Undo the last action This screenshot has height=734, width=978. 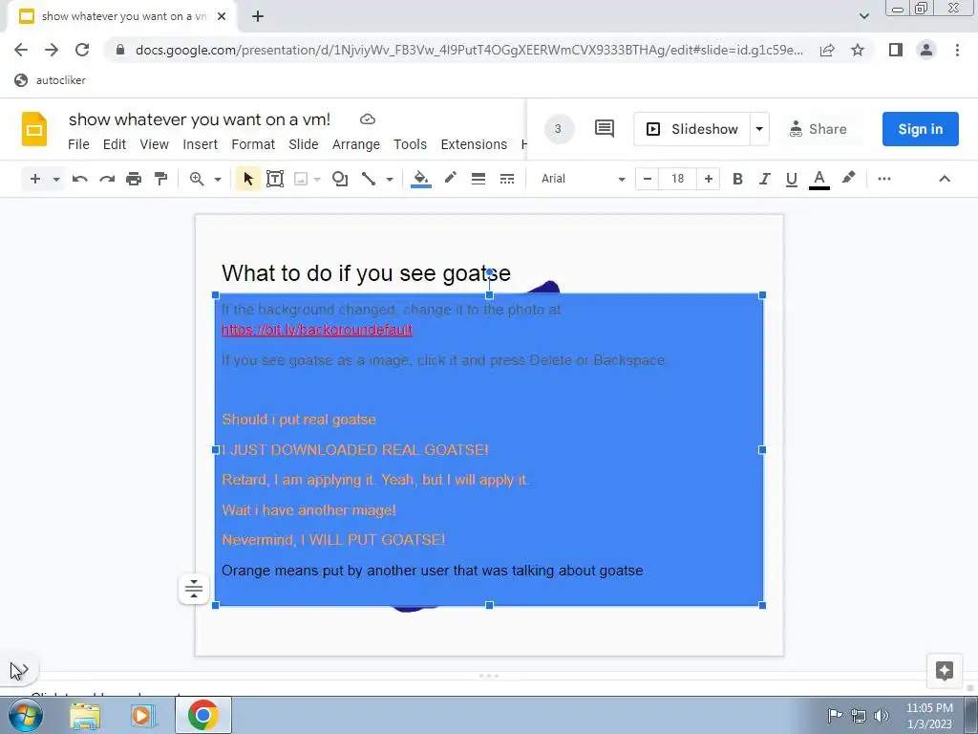[x=80, y=179]
